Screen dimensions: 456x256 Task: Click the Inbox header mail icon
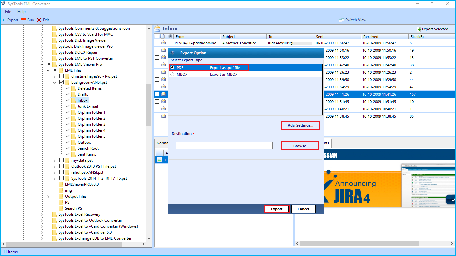pyautogui.click(x=157, y=29)
